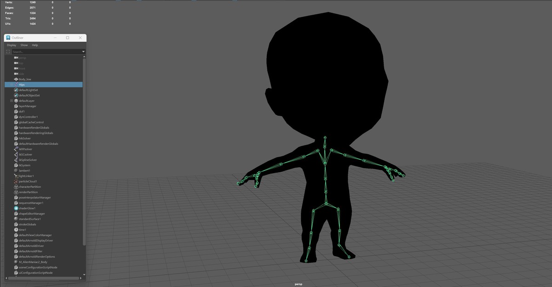
Task: Select the dof1 row
Action: click(44, 112)
